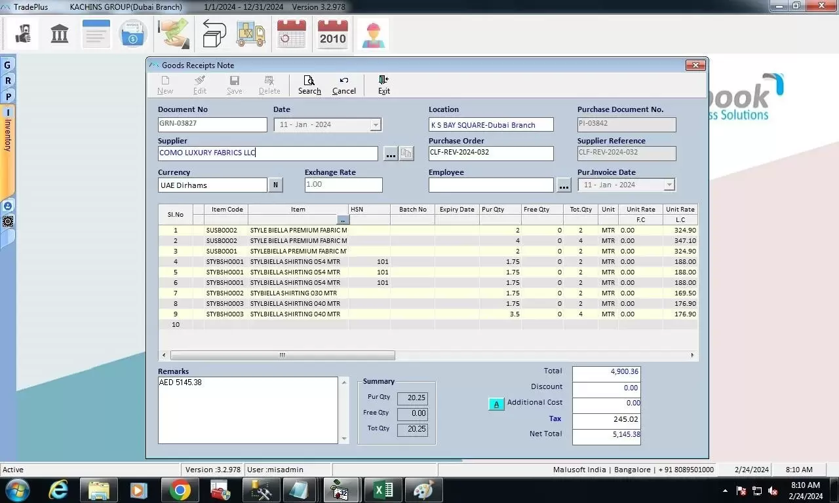Image resolution: width=839 pixels, height=503 pixels.
Task: Open the cash-in-hand payment toolbar icon
Action: [24, 33]
